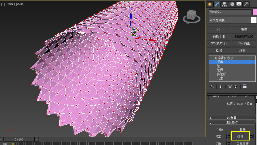Click the 选择了 1520 个顶点 status text
Screen dimensions: 257x145
click(x=239, y=104)
